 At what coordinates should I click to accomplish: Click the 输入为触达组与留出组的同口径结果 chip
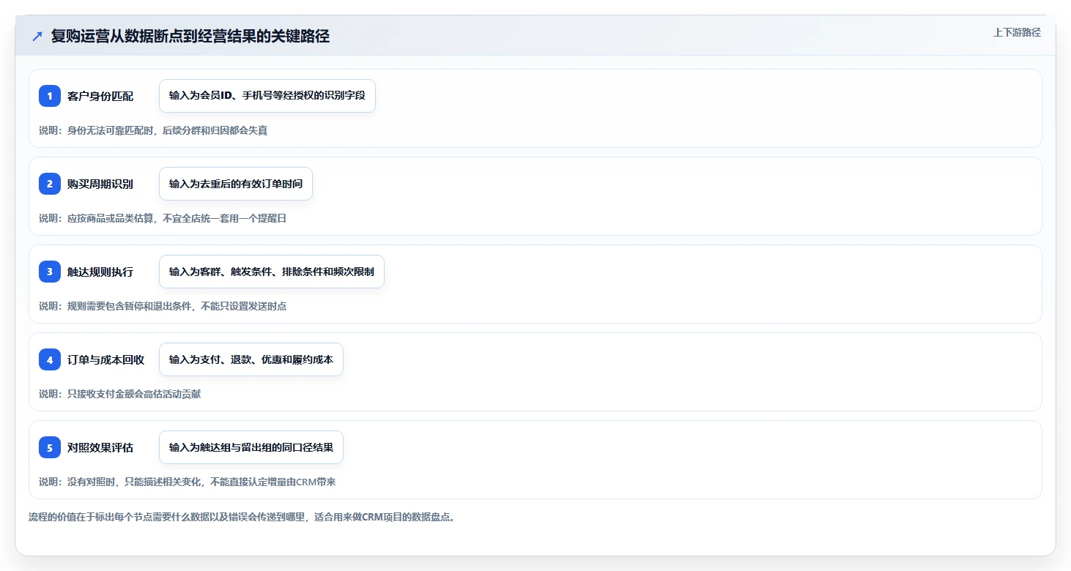251,447
